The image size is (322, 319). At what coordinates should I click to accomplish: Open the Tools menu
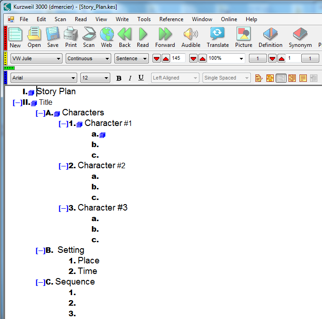point(144,19)
